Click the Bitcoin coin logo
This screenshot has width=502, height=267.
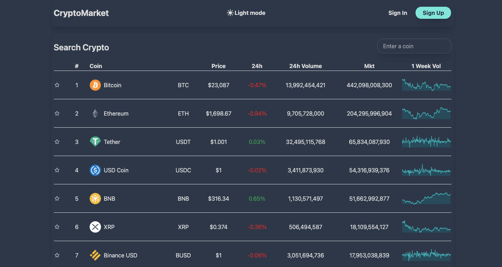pos(95,85)
